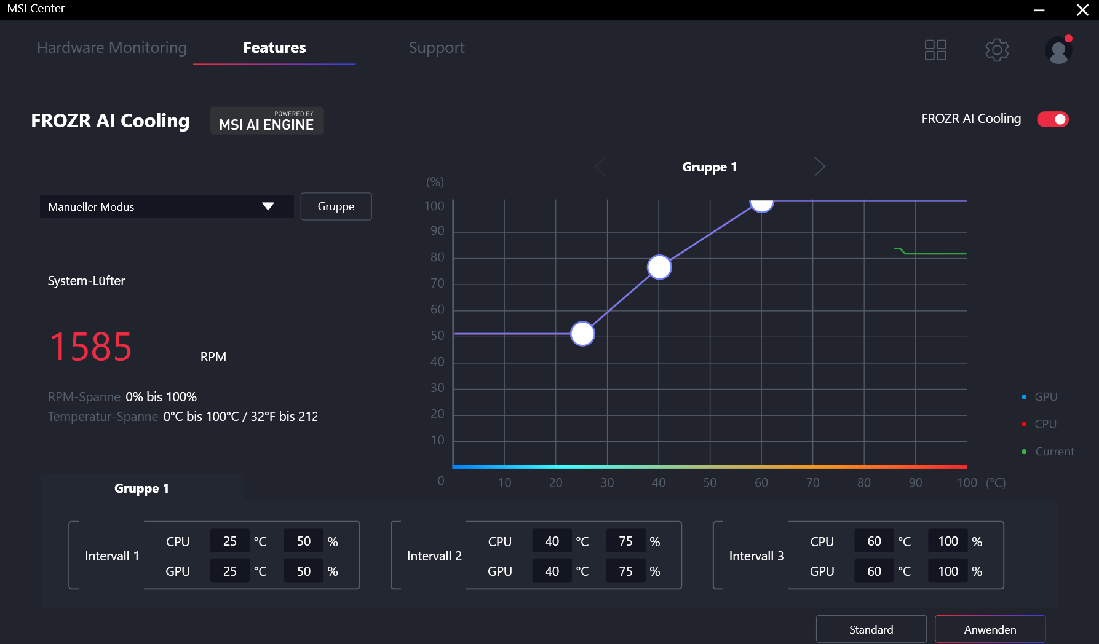Screen dimensions: 1099x644
Task: Open the Manueller Modus dropdown
Action: pos(167,206)
